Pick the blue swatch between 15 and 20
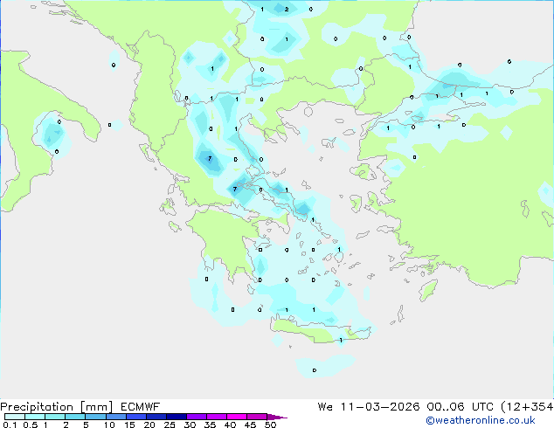The height and width of the screenshot is (428, 554). tap(136, 417)
